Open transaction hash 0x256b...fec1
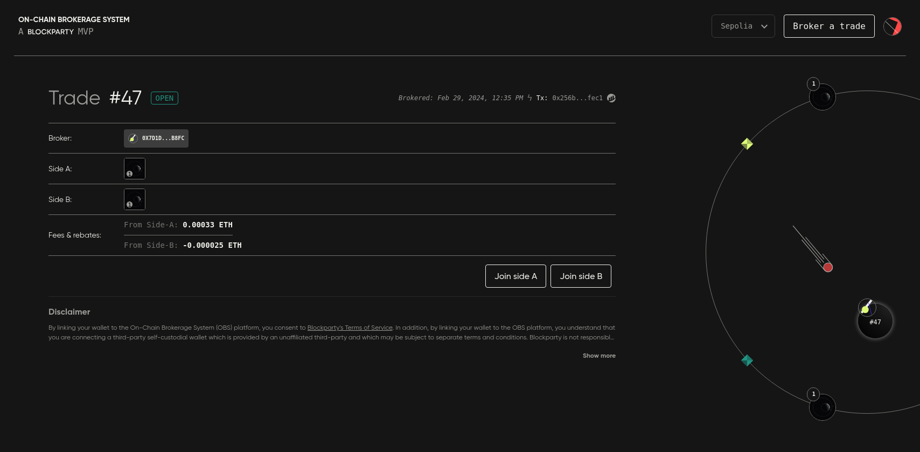920x452 pixels. point(577,98)
